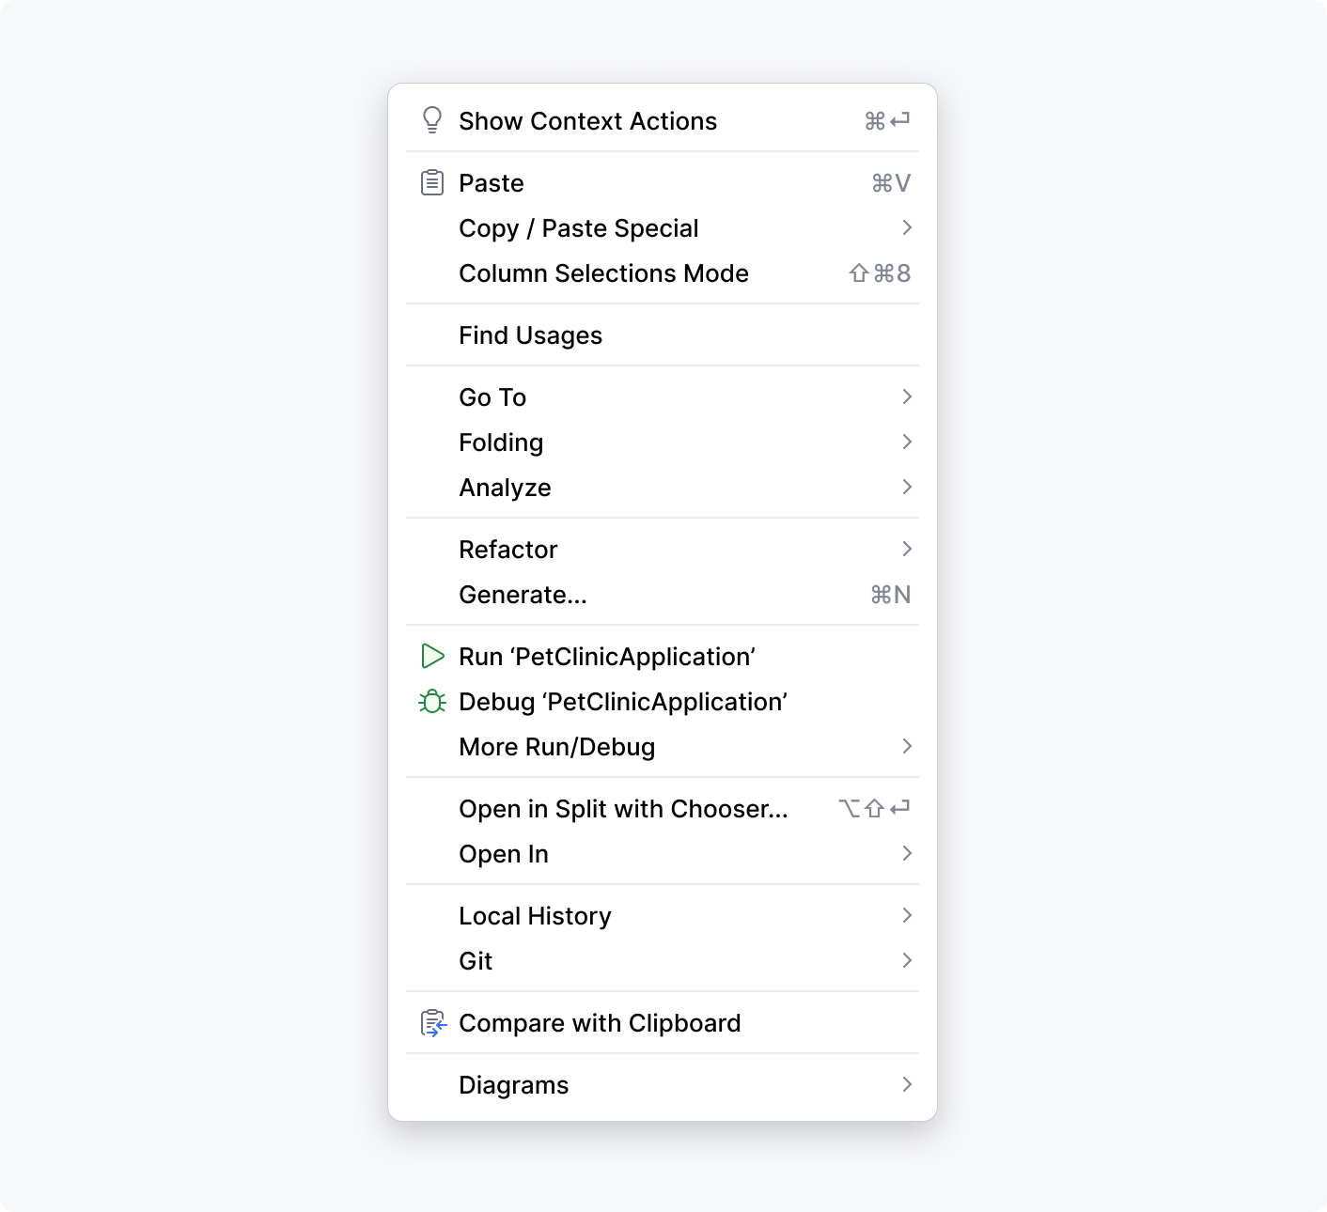
Task: Open the Git submenu arrow
Action: (906, 960)
